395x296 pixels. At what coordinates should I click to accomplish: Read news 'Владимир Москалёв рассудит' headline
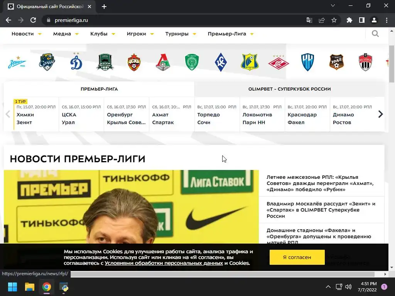pos(321,210)
